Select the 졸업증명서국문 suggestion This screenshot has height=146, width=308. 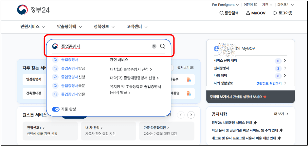pyautogui.click(x=73, y=86)
